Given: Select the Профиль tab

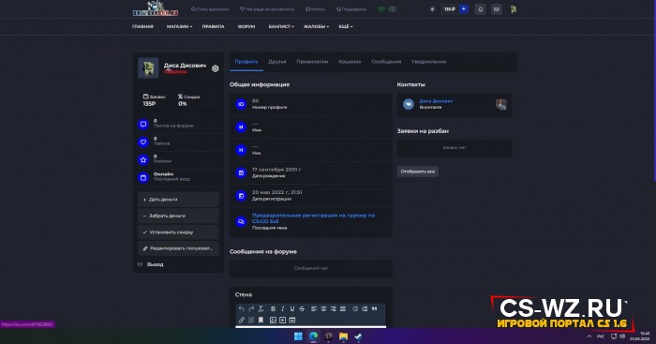Looking at the screenshot, I should pos(246,62).
